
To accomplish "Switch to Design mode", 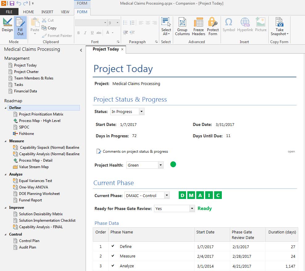I will pos(7,25).
